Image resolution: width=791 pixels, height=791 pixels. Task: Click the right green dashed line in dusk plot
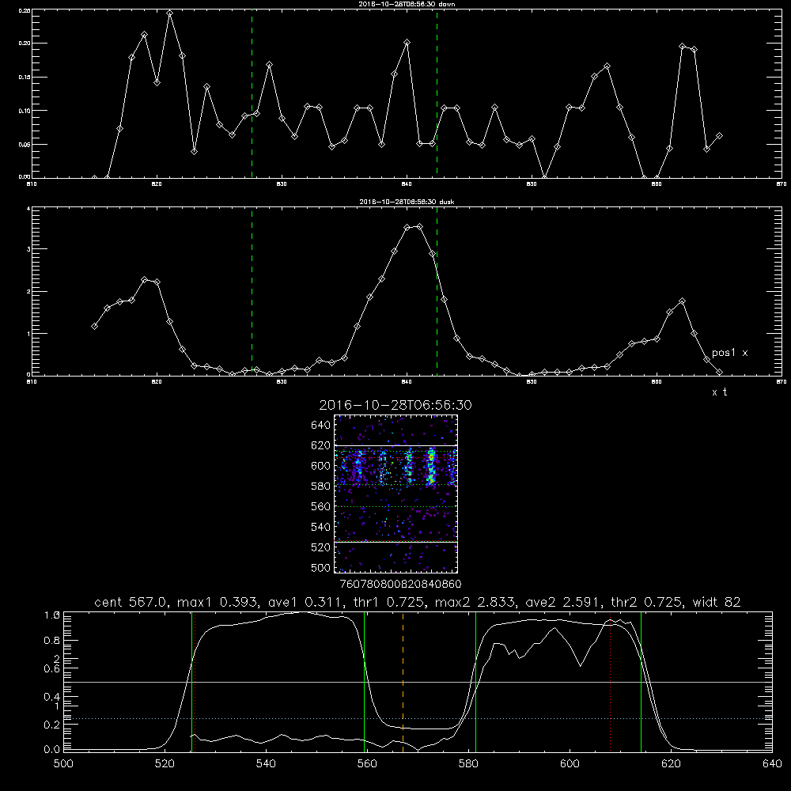pos(437,291)
